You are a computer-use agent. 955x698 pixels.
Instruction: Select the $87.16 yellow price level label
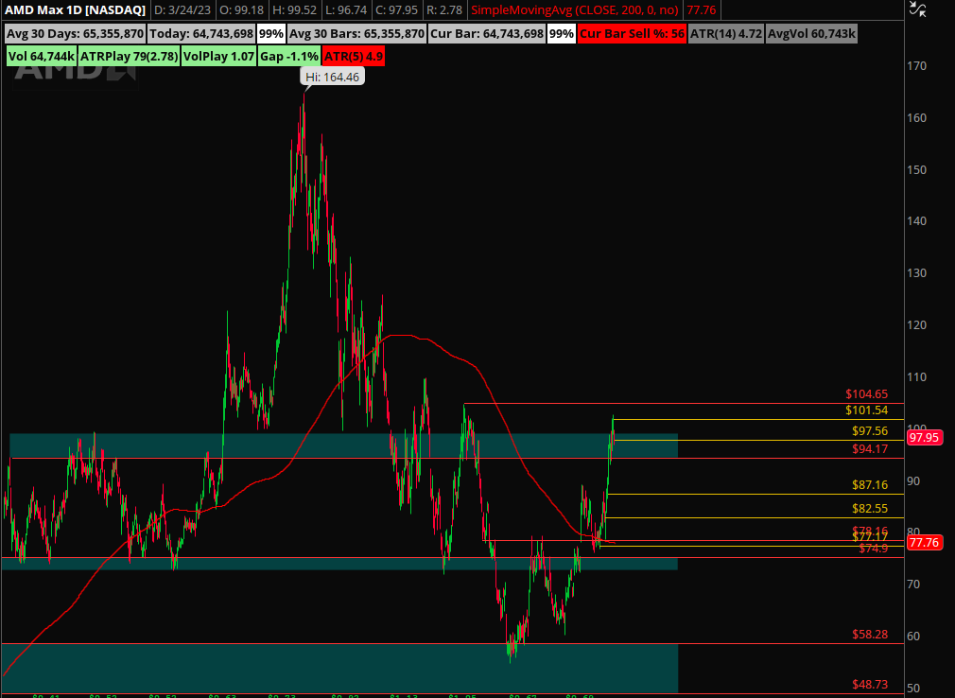869,485
